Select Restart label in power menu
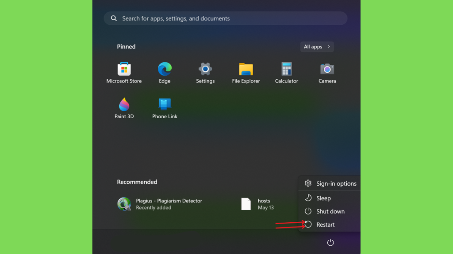453x254 pixels. click(326, 224)
